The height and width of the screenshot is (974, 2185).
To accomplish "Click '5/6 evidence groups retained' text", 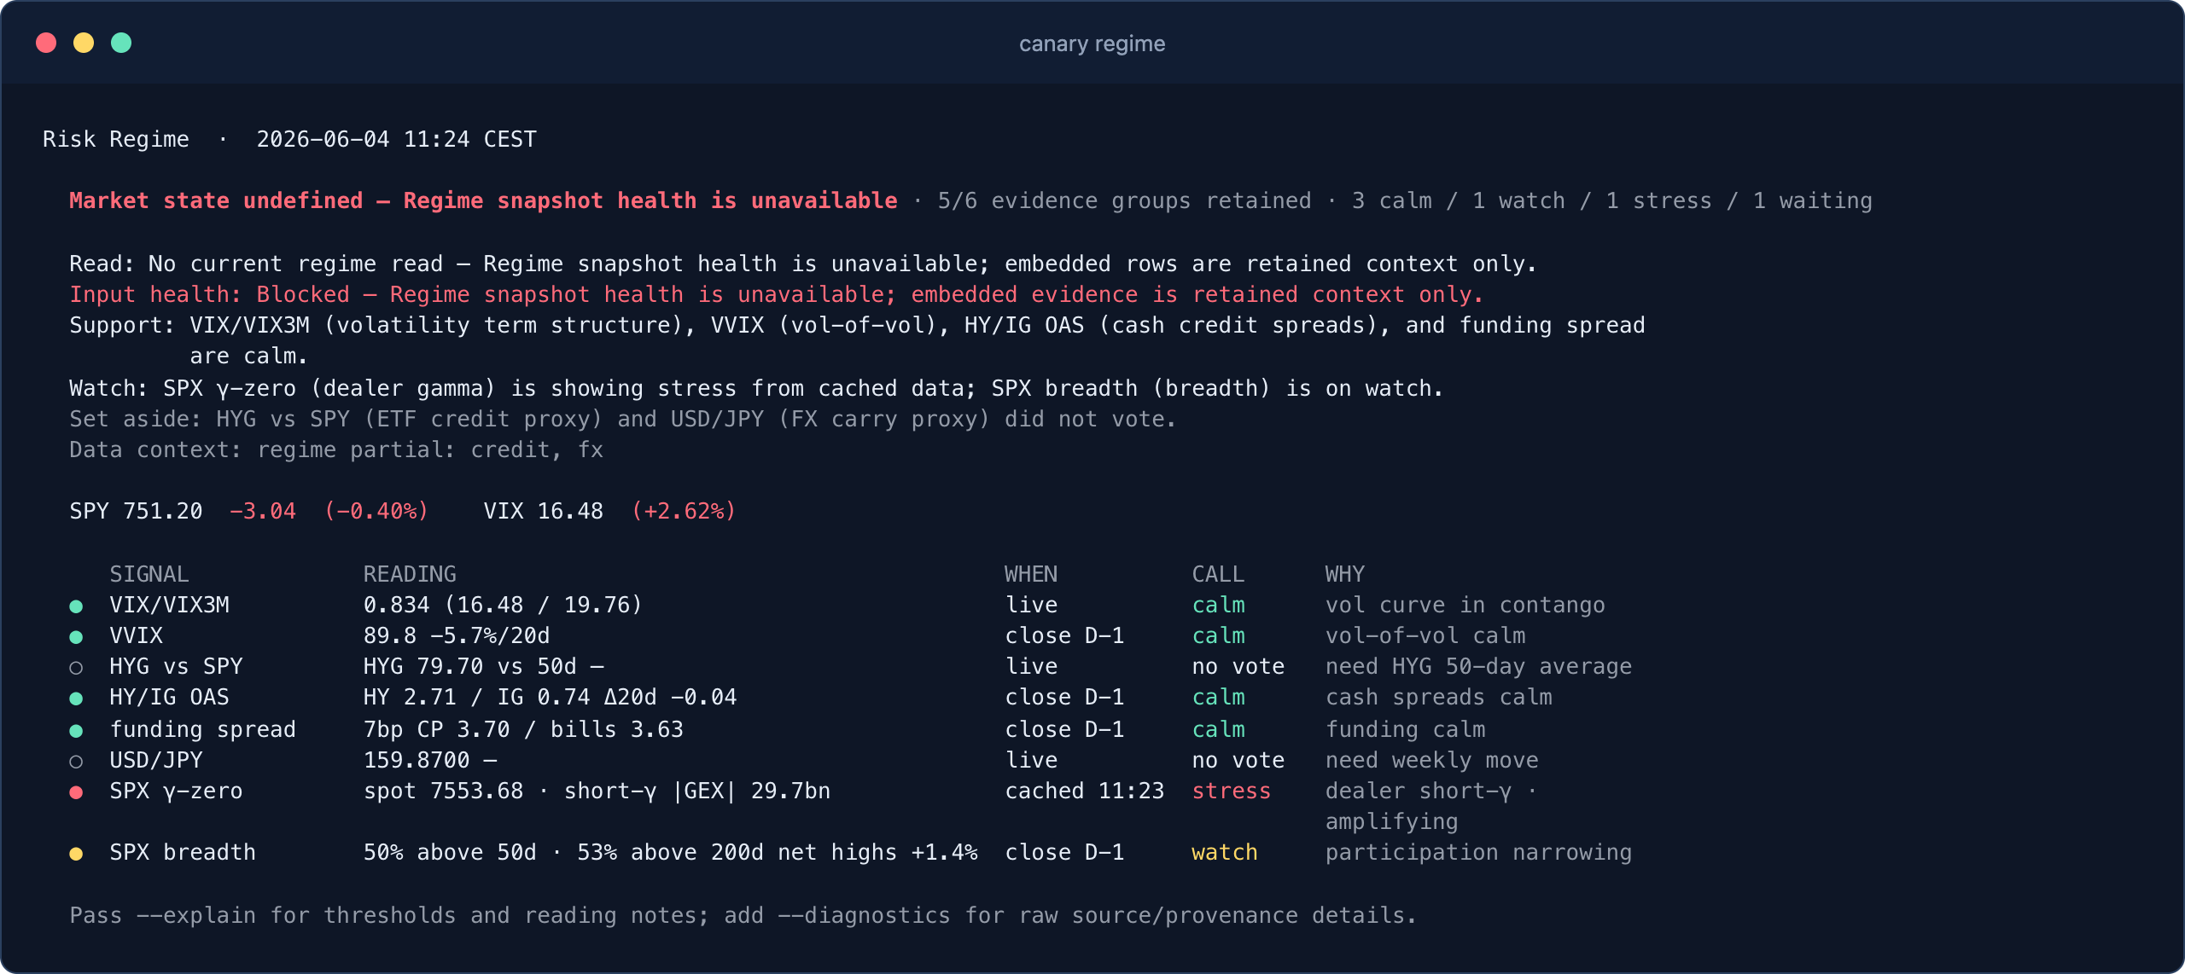I will 1124,200.
